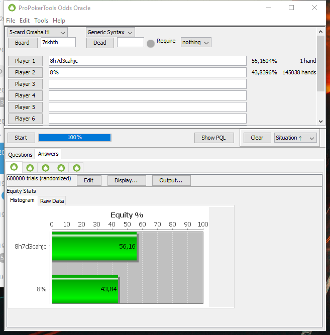Viewport: 330px width, 335px height.
Task: Click the 100% progress bar
Action: pos(75,138)
